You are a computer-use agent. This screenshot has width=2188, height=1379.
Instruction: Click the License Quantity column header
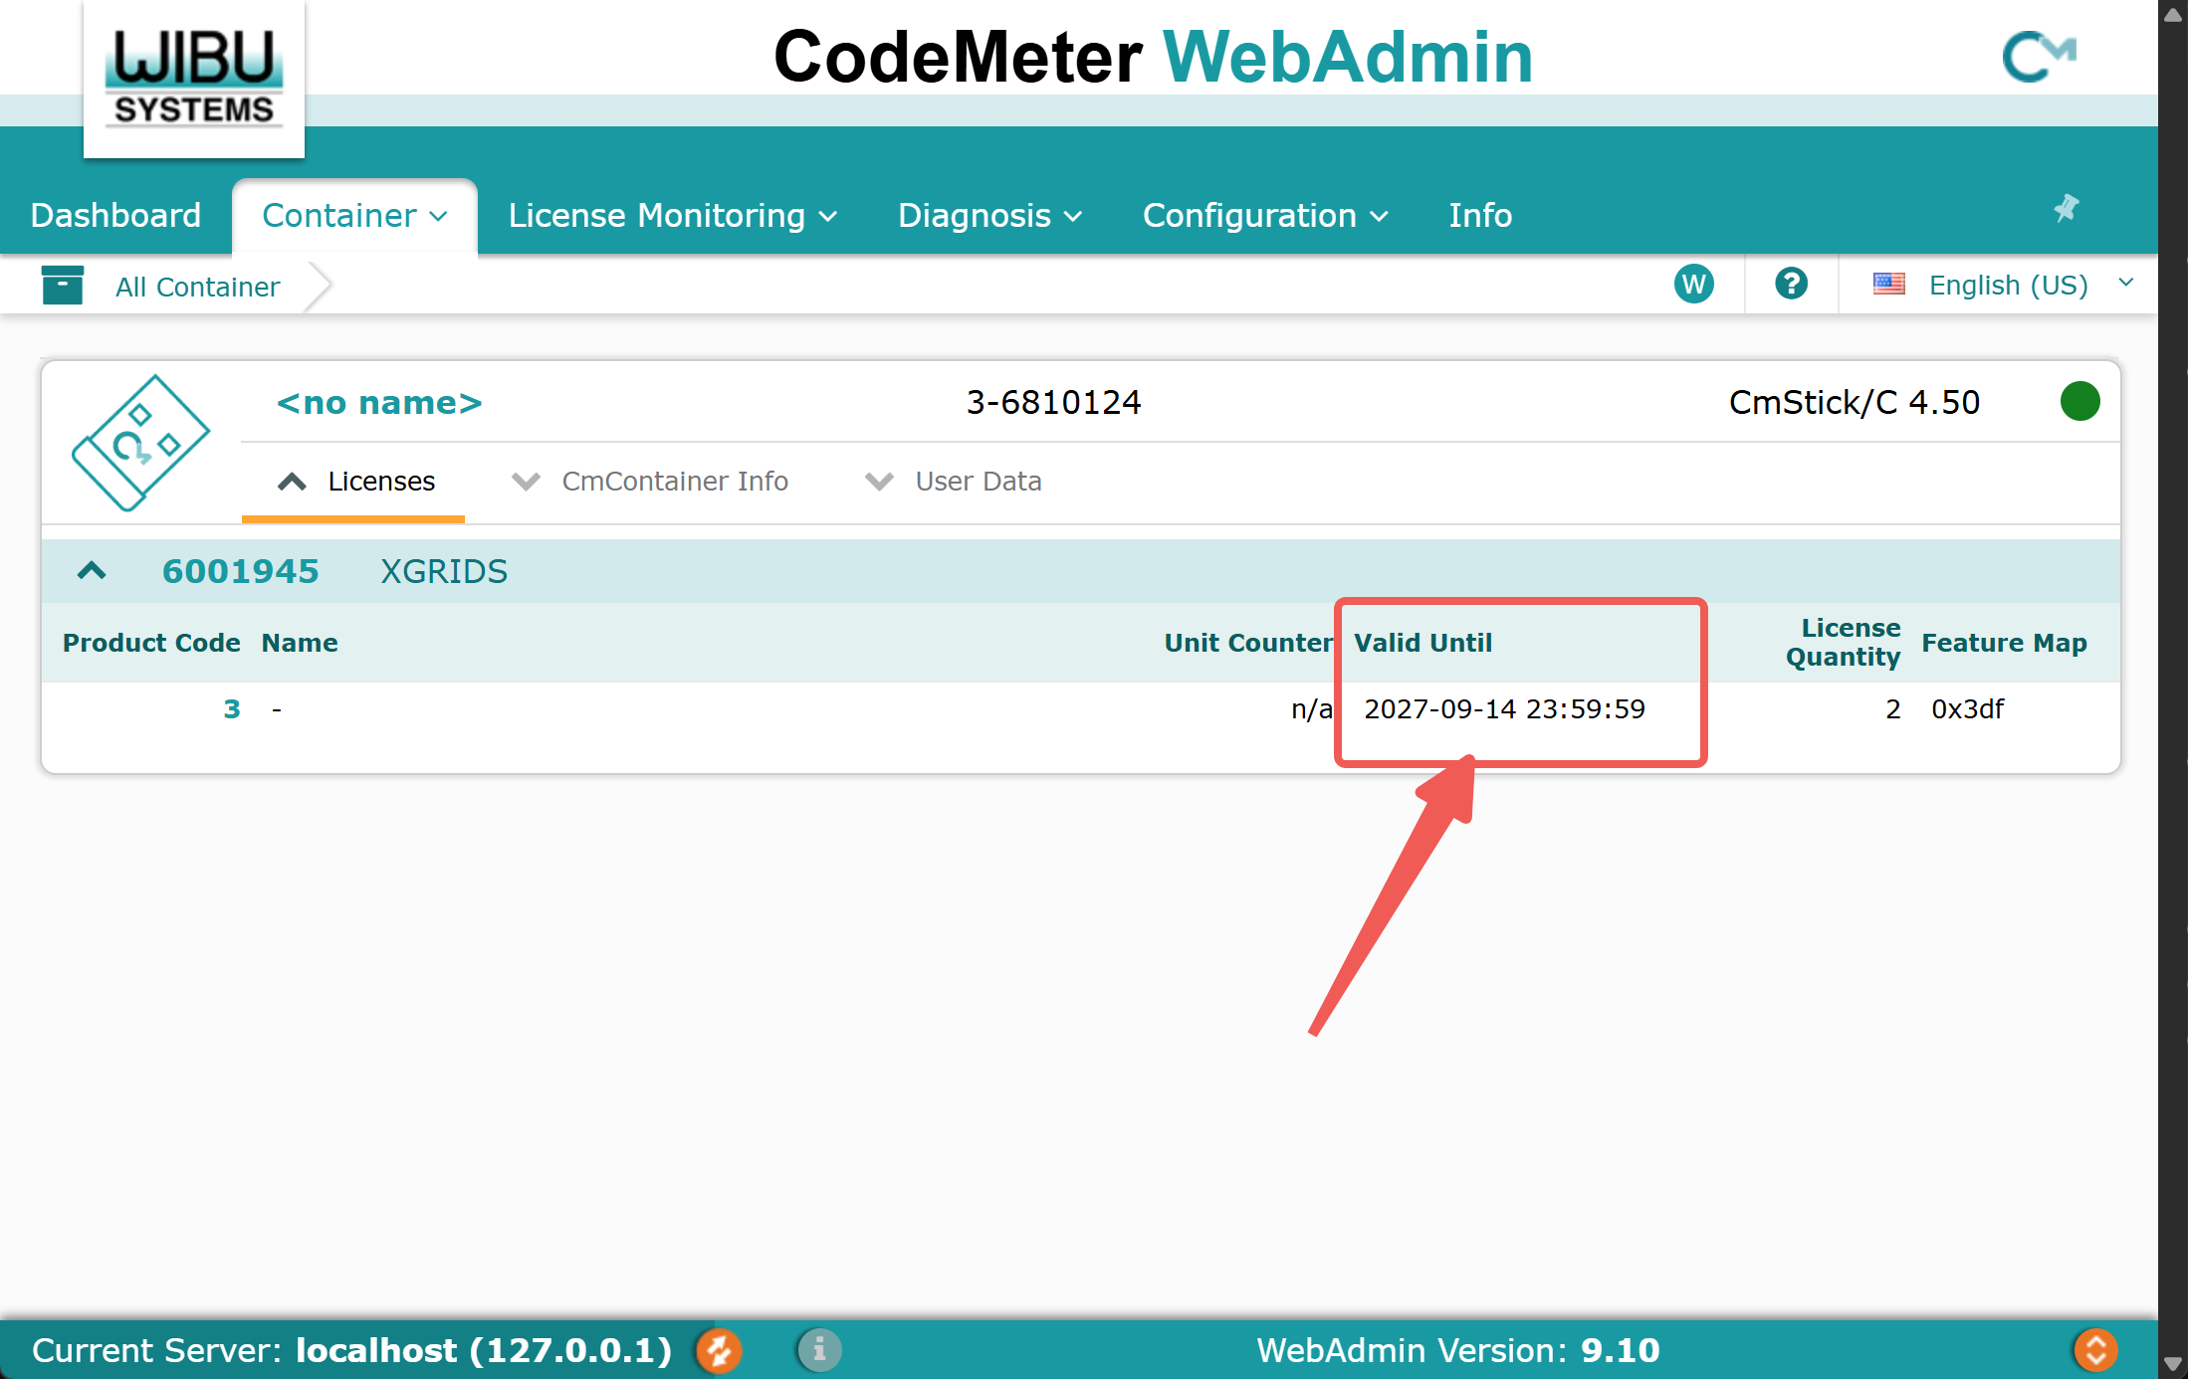point(1844,643)
